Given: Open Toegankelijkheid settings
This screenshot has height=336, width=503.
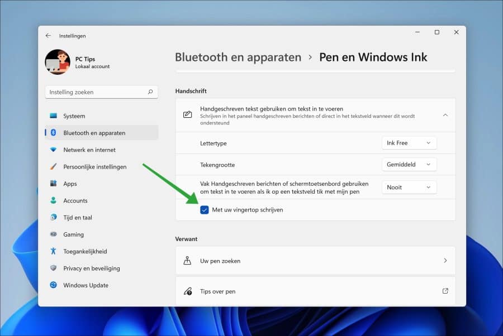Looking at the screenshot, I should pyautogui.click(x=102, y=251).
